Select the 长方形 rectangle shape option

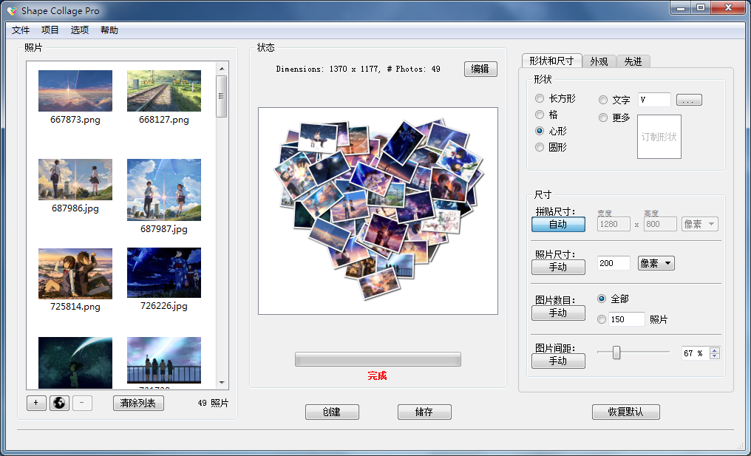[540, 99]
